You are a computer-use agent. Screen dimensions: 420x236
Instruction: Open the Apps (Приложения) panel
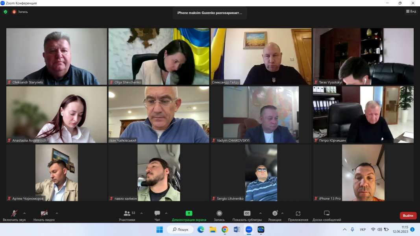click(x=298, y=215)
